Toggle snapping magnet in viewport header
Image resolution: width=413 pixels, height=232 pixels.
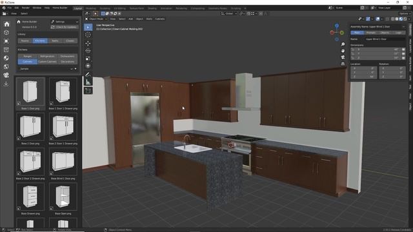tap(248, 14)
